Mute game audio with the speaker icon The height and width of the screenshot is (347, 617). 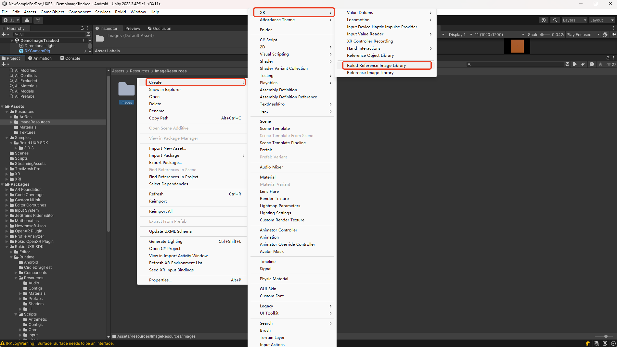tap(614, 34)
